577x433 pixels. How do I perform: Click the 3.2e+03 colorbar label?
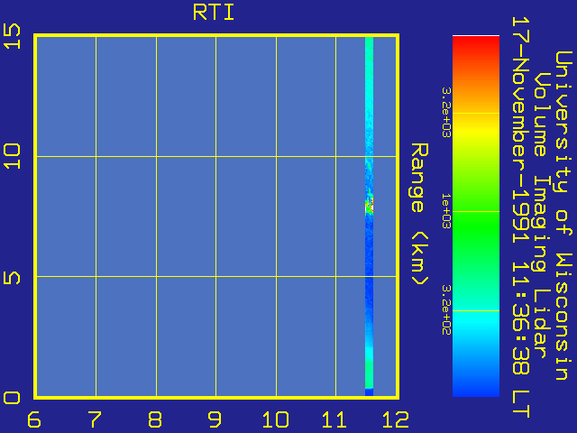(446, 112)
